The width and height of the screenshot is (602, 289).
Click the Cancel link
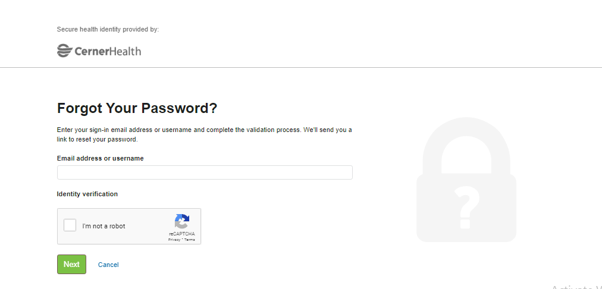108,265
